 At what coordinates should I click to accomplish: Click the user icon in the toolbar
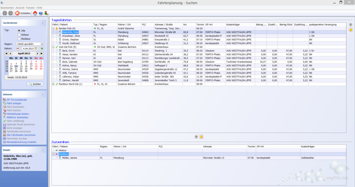[x=47, y=13]
